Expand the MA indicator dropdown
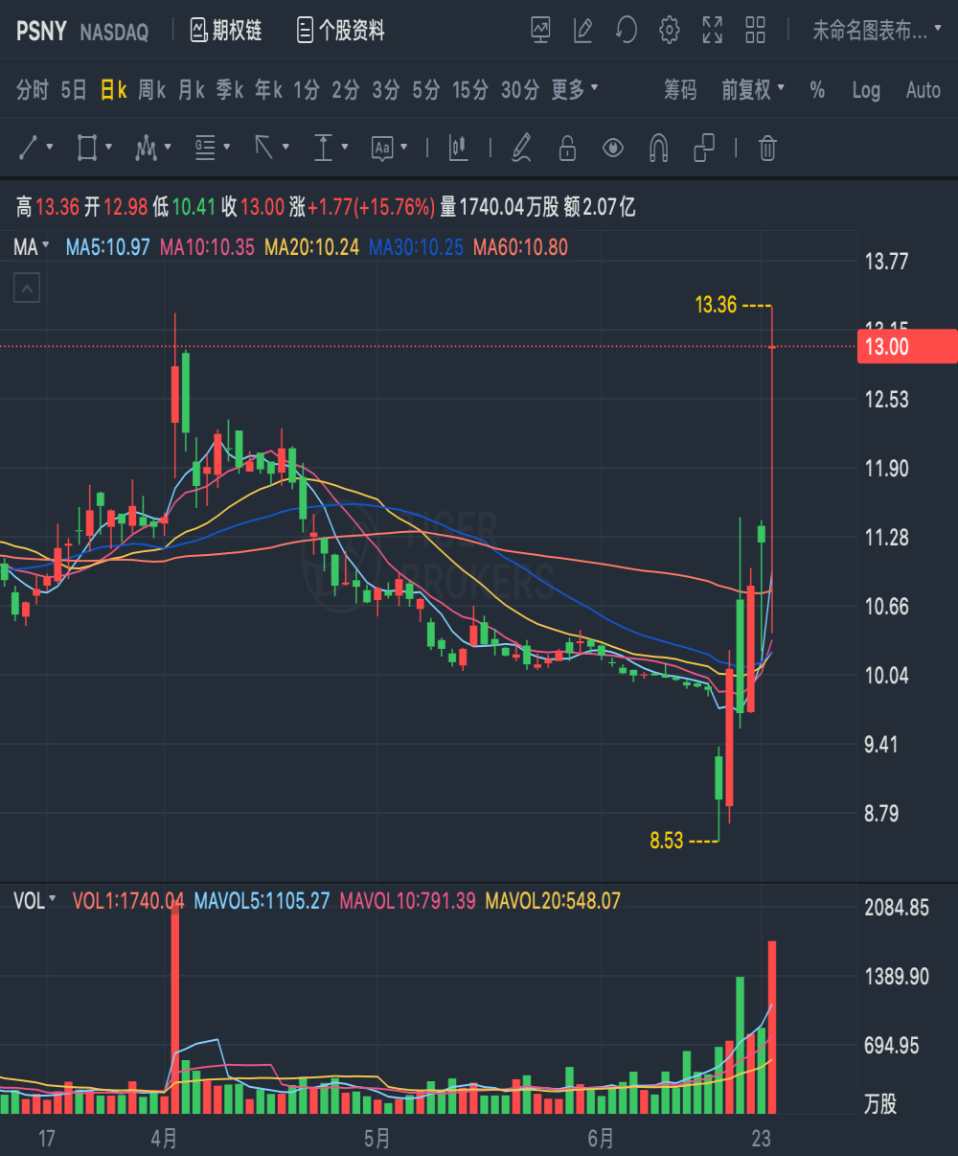This screenshot has height=1156, width=958. click(32, 246)
